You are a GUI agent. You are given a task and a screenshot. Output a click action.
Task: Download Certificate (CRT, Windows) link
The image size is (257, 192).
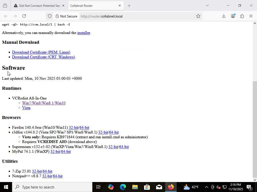coord(43,57)
